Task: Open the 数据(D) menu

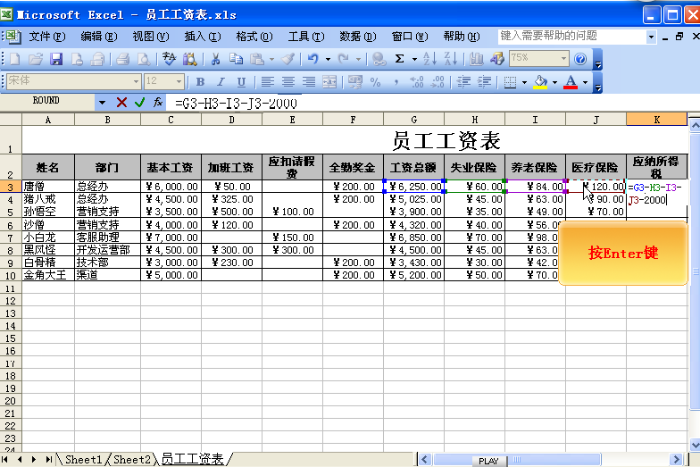Action: pyautogui.click(x=357, y=36)
